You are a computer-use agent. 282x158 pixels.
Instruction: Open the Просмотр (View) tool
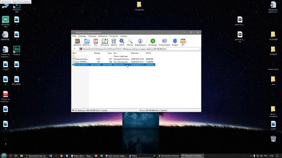click(x=105, y=42)
